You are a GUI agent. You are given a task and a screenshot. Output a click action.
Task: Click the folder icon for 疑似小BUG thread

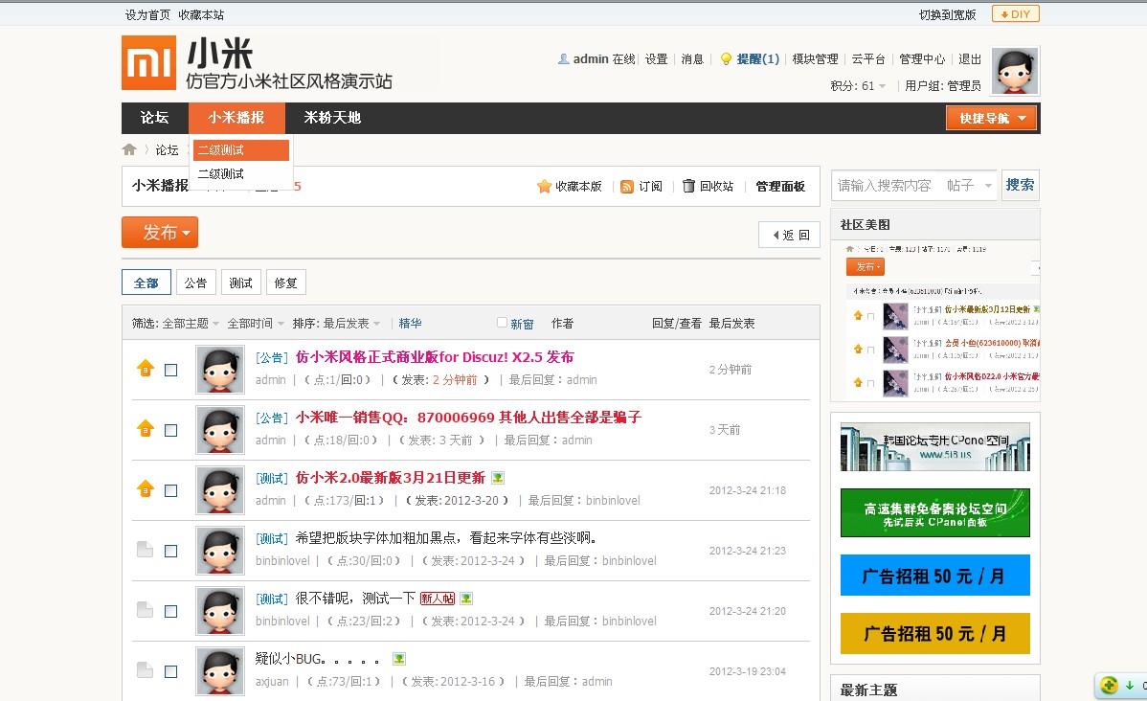point(145,669)
